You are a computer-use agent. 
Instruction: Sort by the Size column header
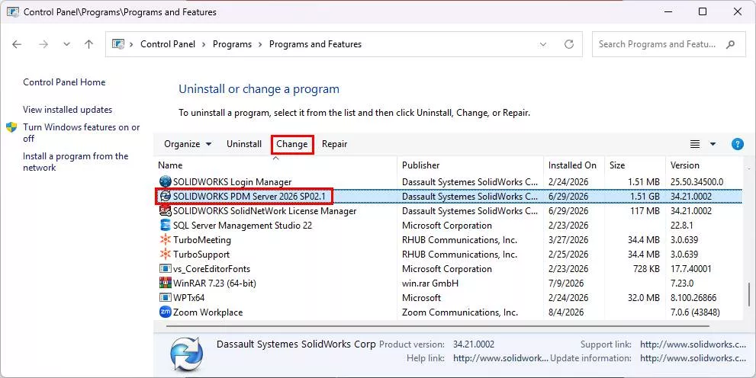pyautogui.click(x=617, y=165)
